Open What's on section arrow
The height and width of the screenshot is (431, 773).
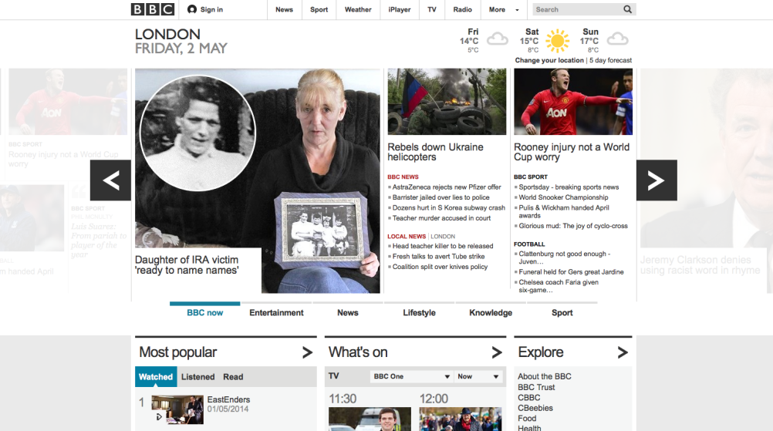pyautogui.click(x=497, y=352)
